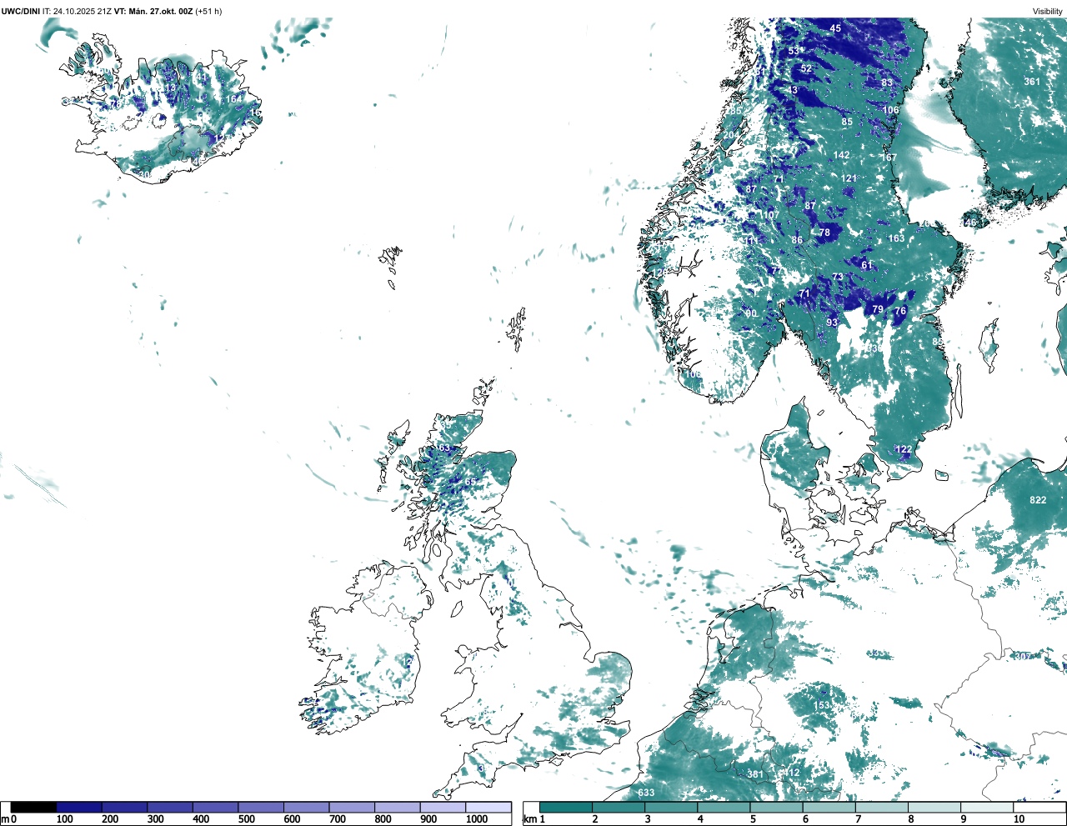The image size is (1067, 826).
Task: Click the 400–500 m legend swatch
Action: click(x=215, y=807)
